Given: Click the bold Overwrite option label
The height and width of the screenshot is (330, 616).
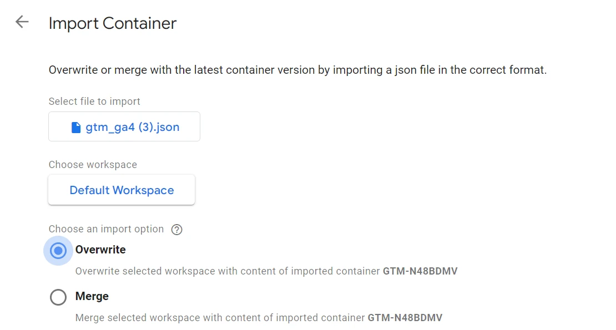Looking at the screenshot, I should (100, 250).
